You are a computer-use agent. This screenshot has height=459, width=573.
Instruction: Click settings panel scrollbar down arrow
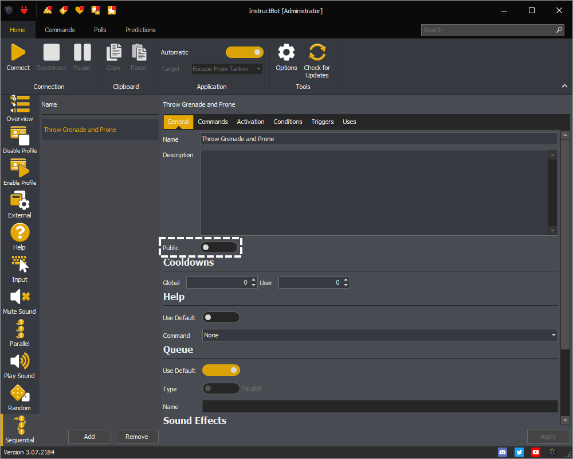tap(566, 421)
